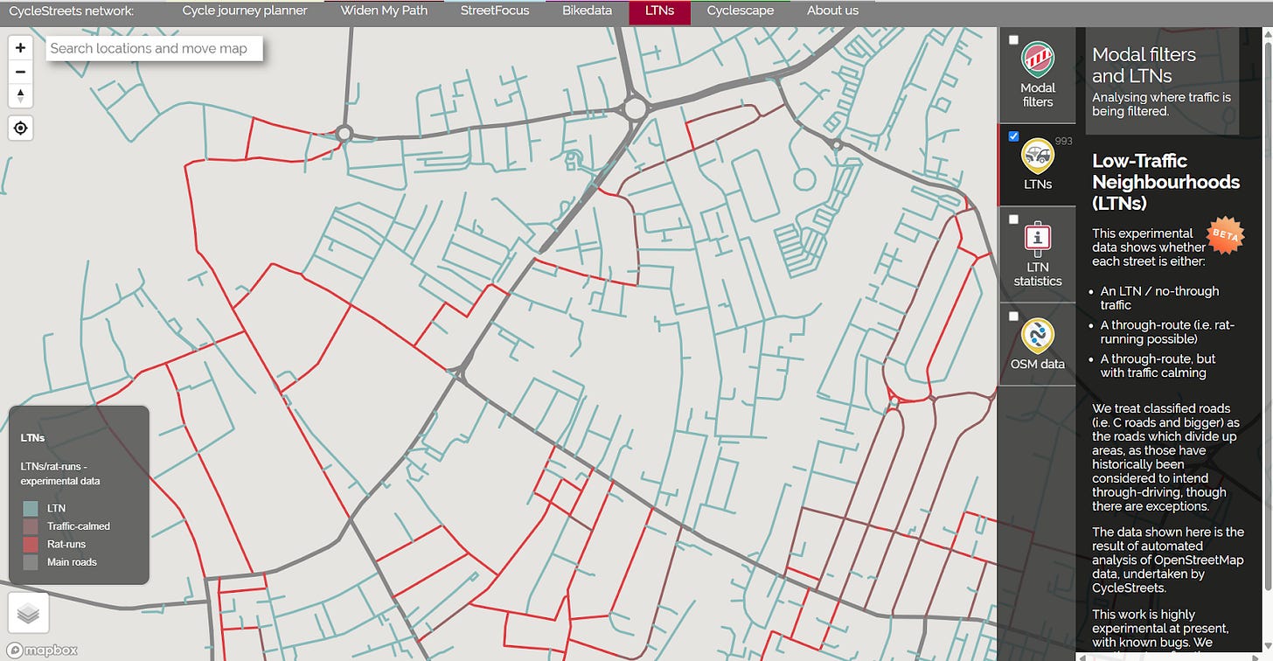Click the Mapbox logo
The width and height of the screenshot is (1273, 661).
[41, 650]
